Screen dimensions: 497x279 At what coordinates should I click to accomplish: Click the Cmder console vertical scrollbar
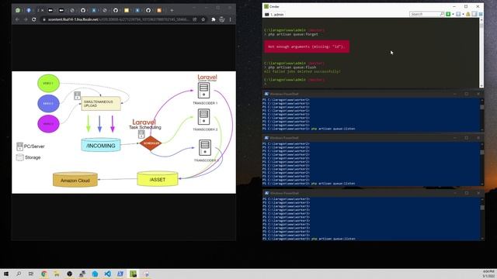coord(481,53)
